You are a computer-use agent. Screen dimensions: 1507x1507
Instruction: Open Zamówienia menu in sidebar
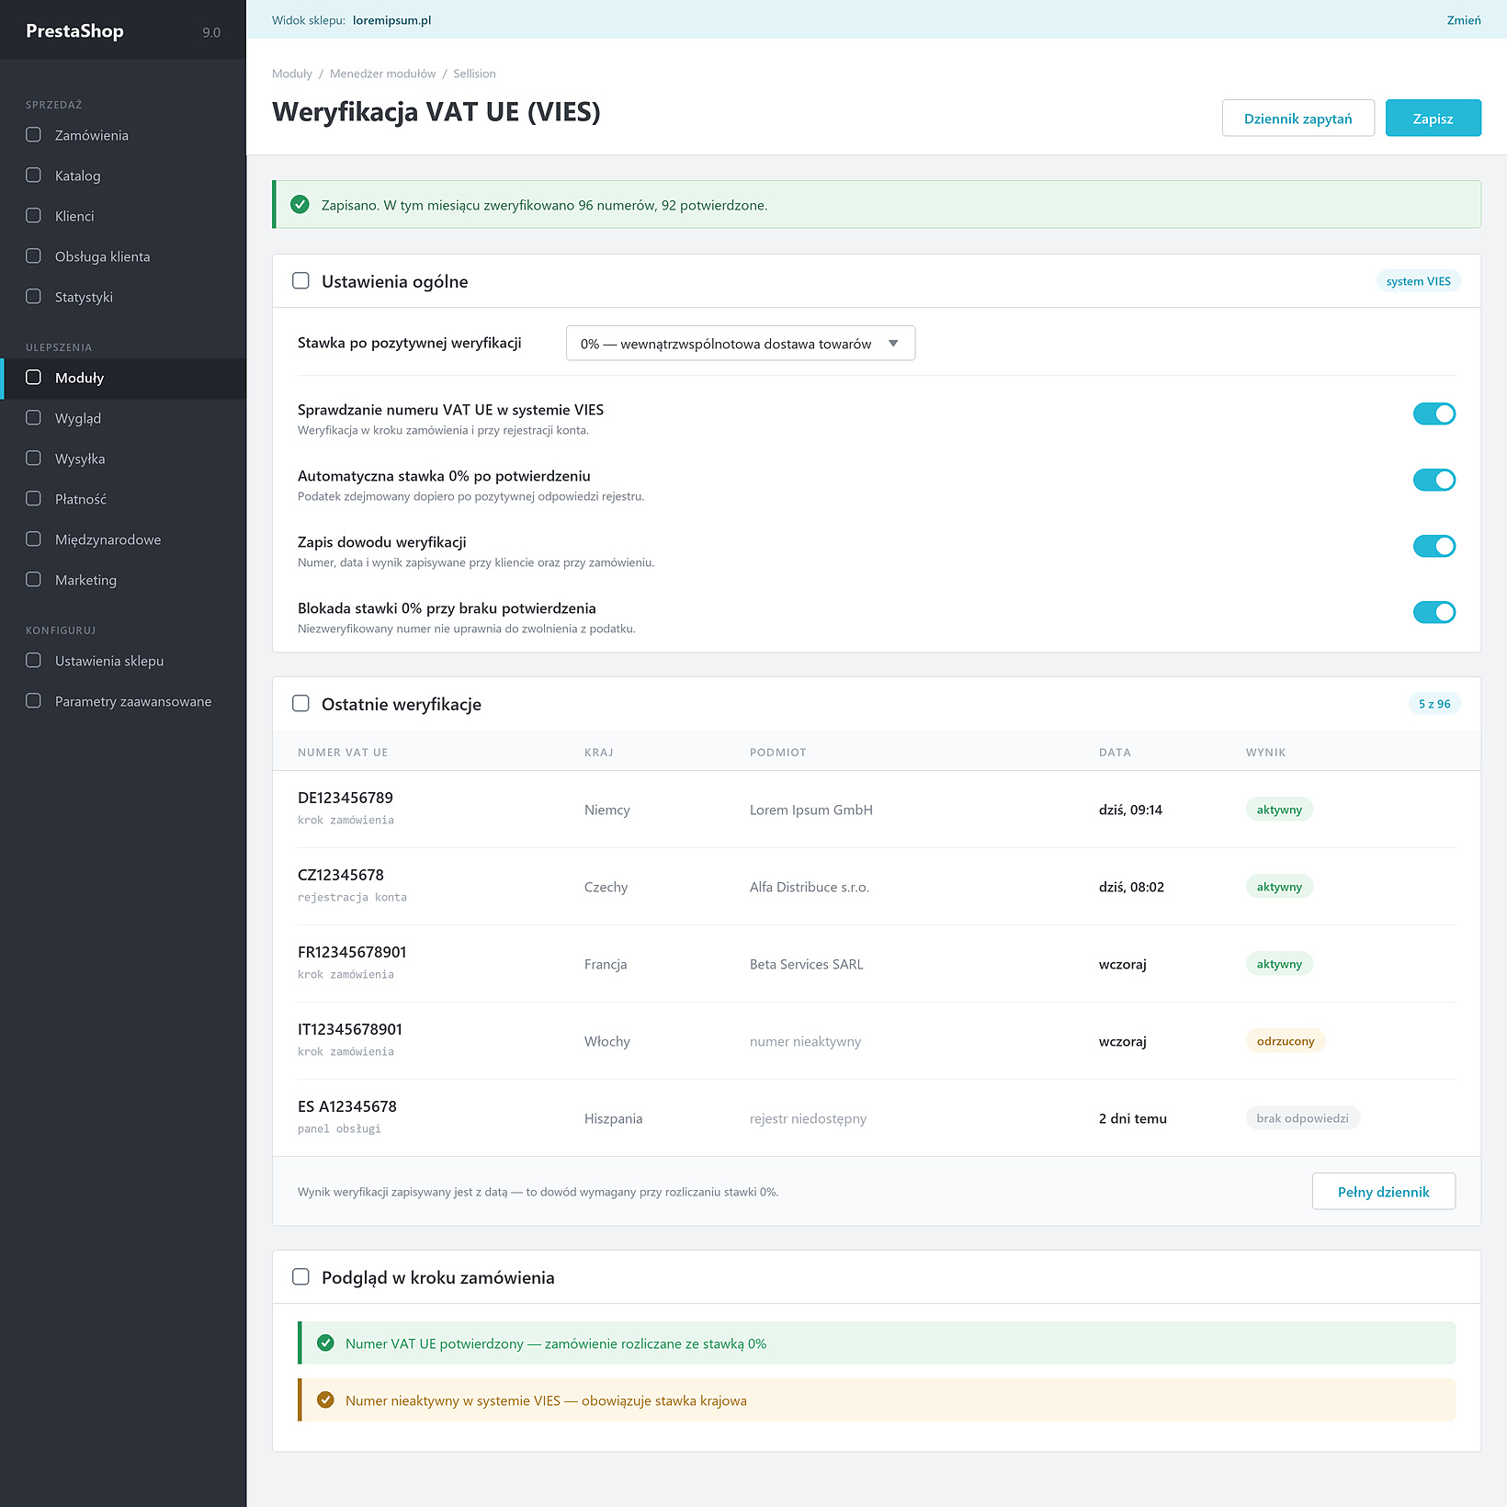point(123,135)
